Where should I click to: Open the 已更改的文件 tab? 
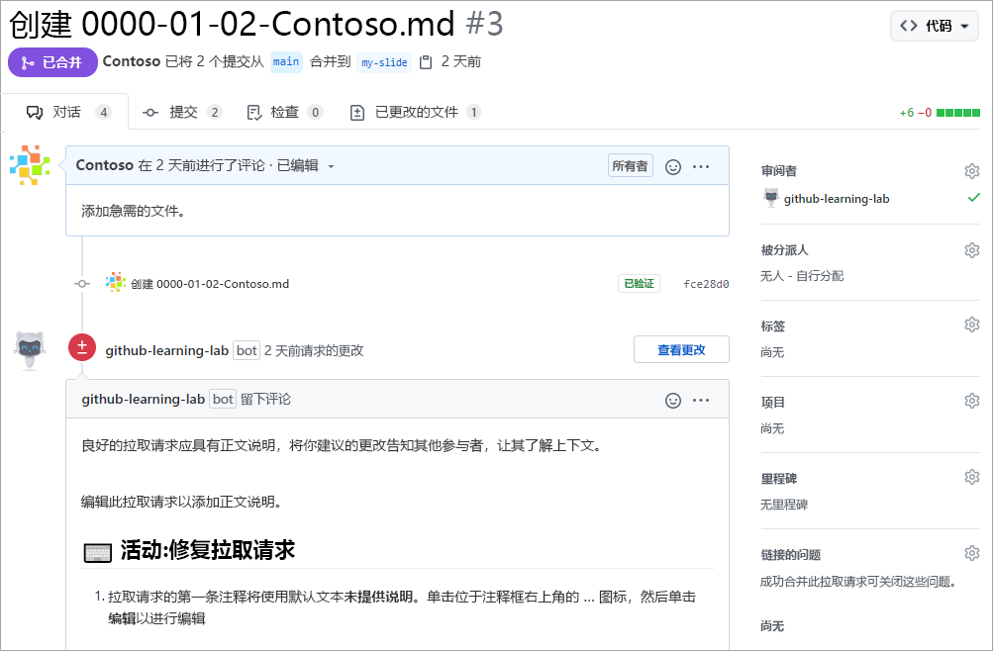coord(414,112)
